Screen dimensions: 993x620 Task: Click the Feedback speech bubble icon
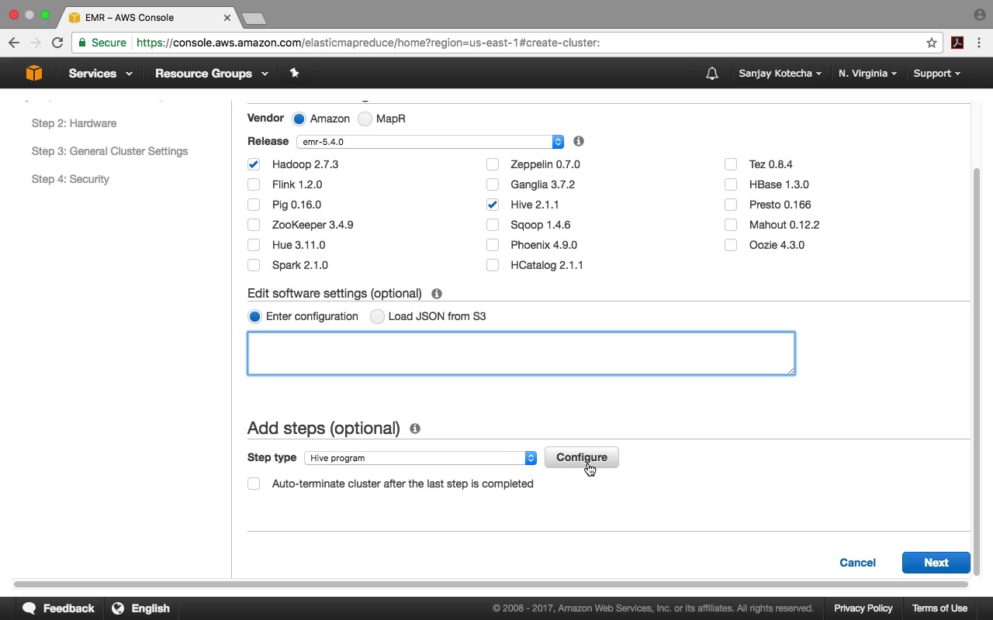click(x=29, y=608)
